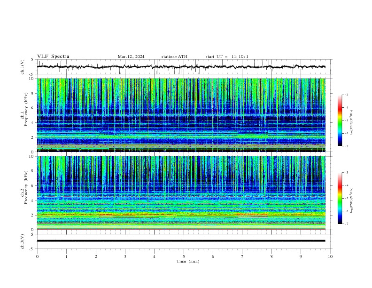
Task: Click the ch.2 colorbar log(PSD) label
Action: point(352,200)
